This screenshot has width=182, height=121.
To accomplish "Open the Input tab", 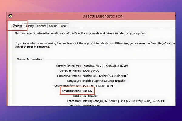I will click(63, 26).
